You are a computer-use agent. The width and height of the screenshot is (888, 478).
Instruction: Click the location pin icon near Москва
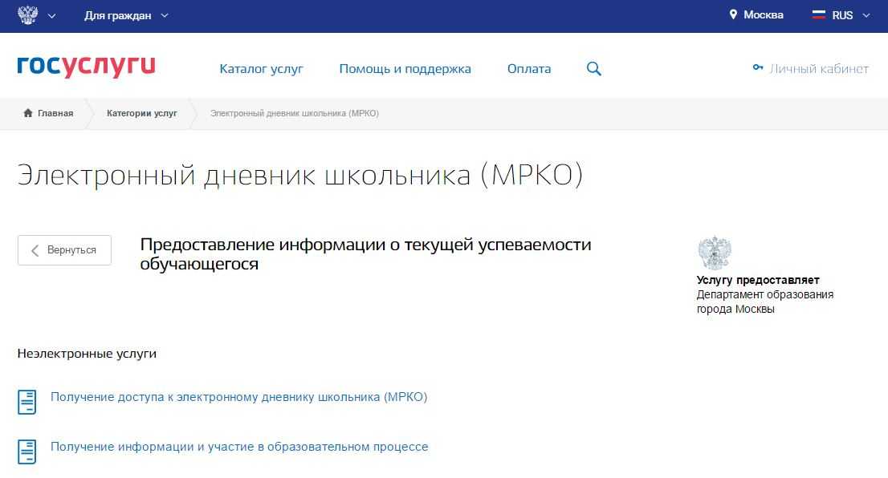tap(733, 15)
